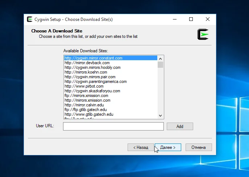
Task: Select mirror http://mirrors.koehn.com
Action: pyautogui.click(x=111, y=72)
